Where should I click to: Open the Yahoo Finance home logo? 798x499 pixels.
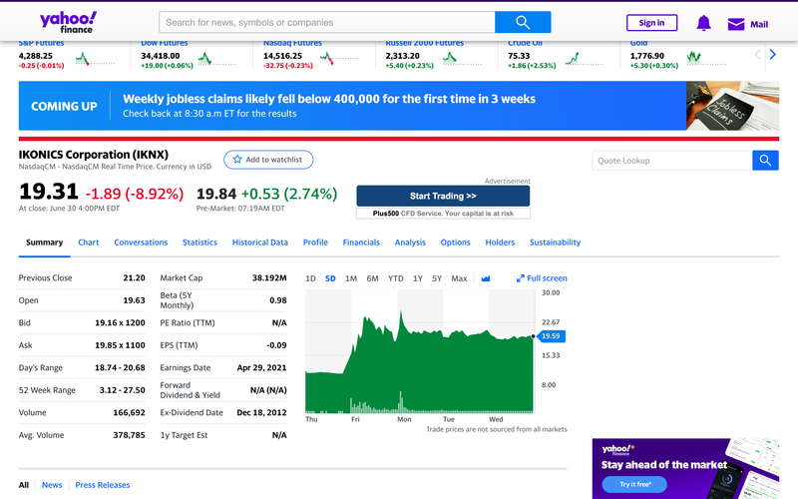click(68, 23)
